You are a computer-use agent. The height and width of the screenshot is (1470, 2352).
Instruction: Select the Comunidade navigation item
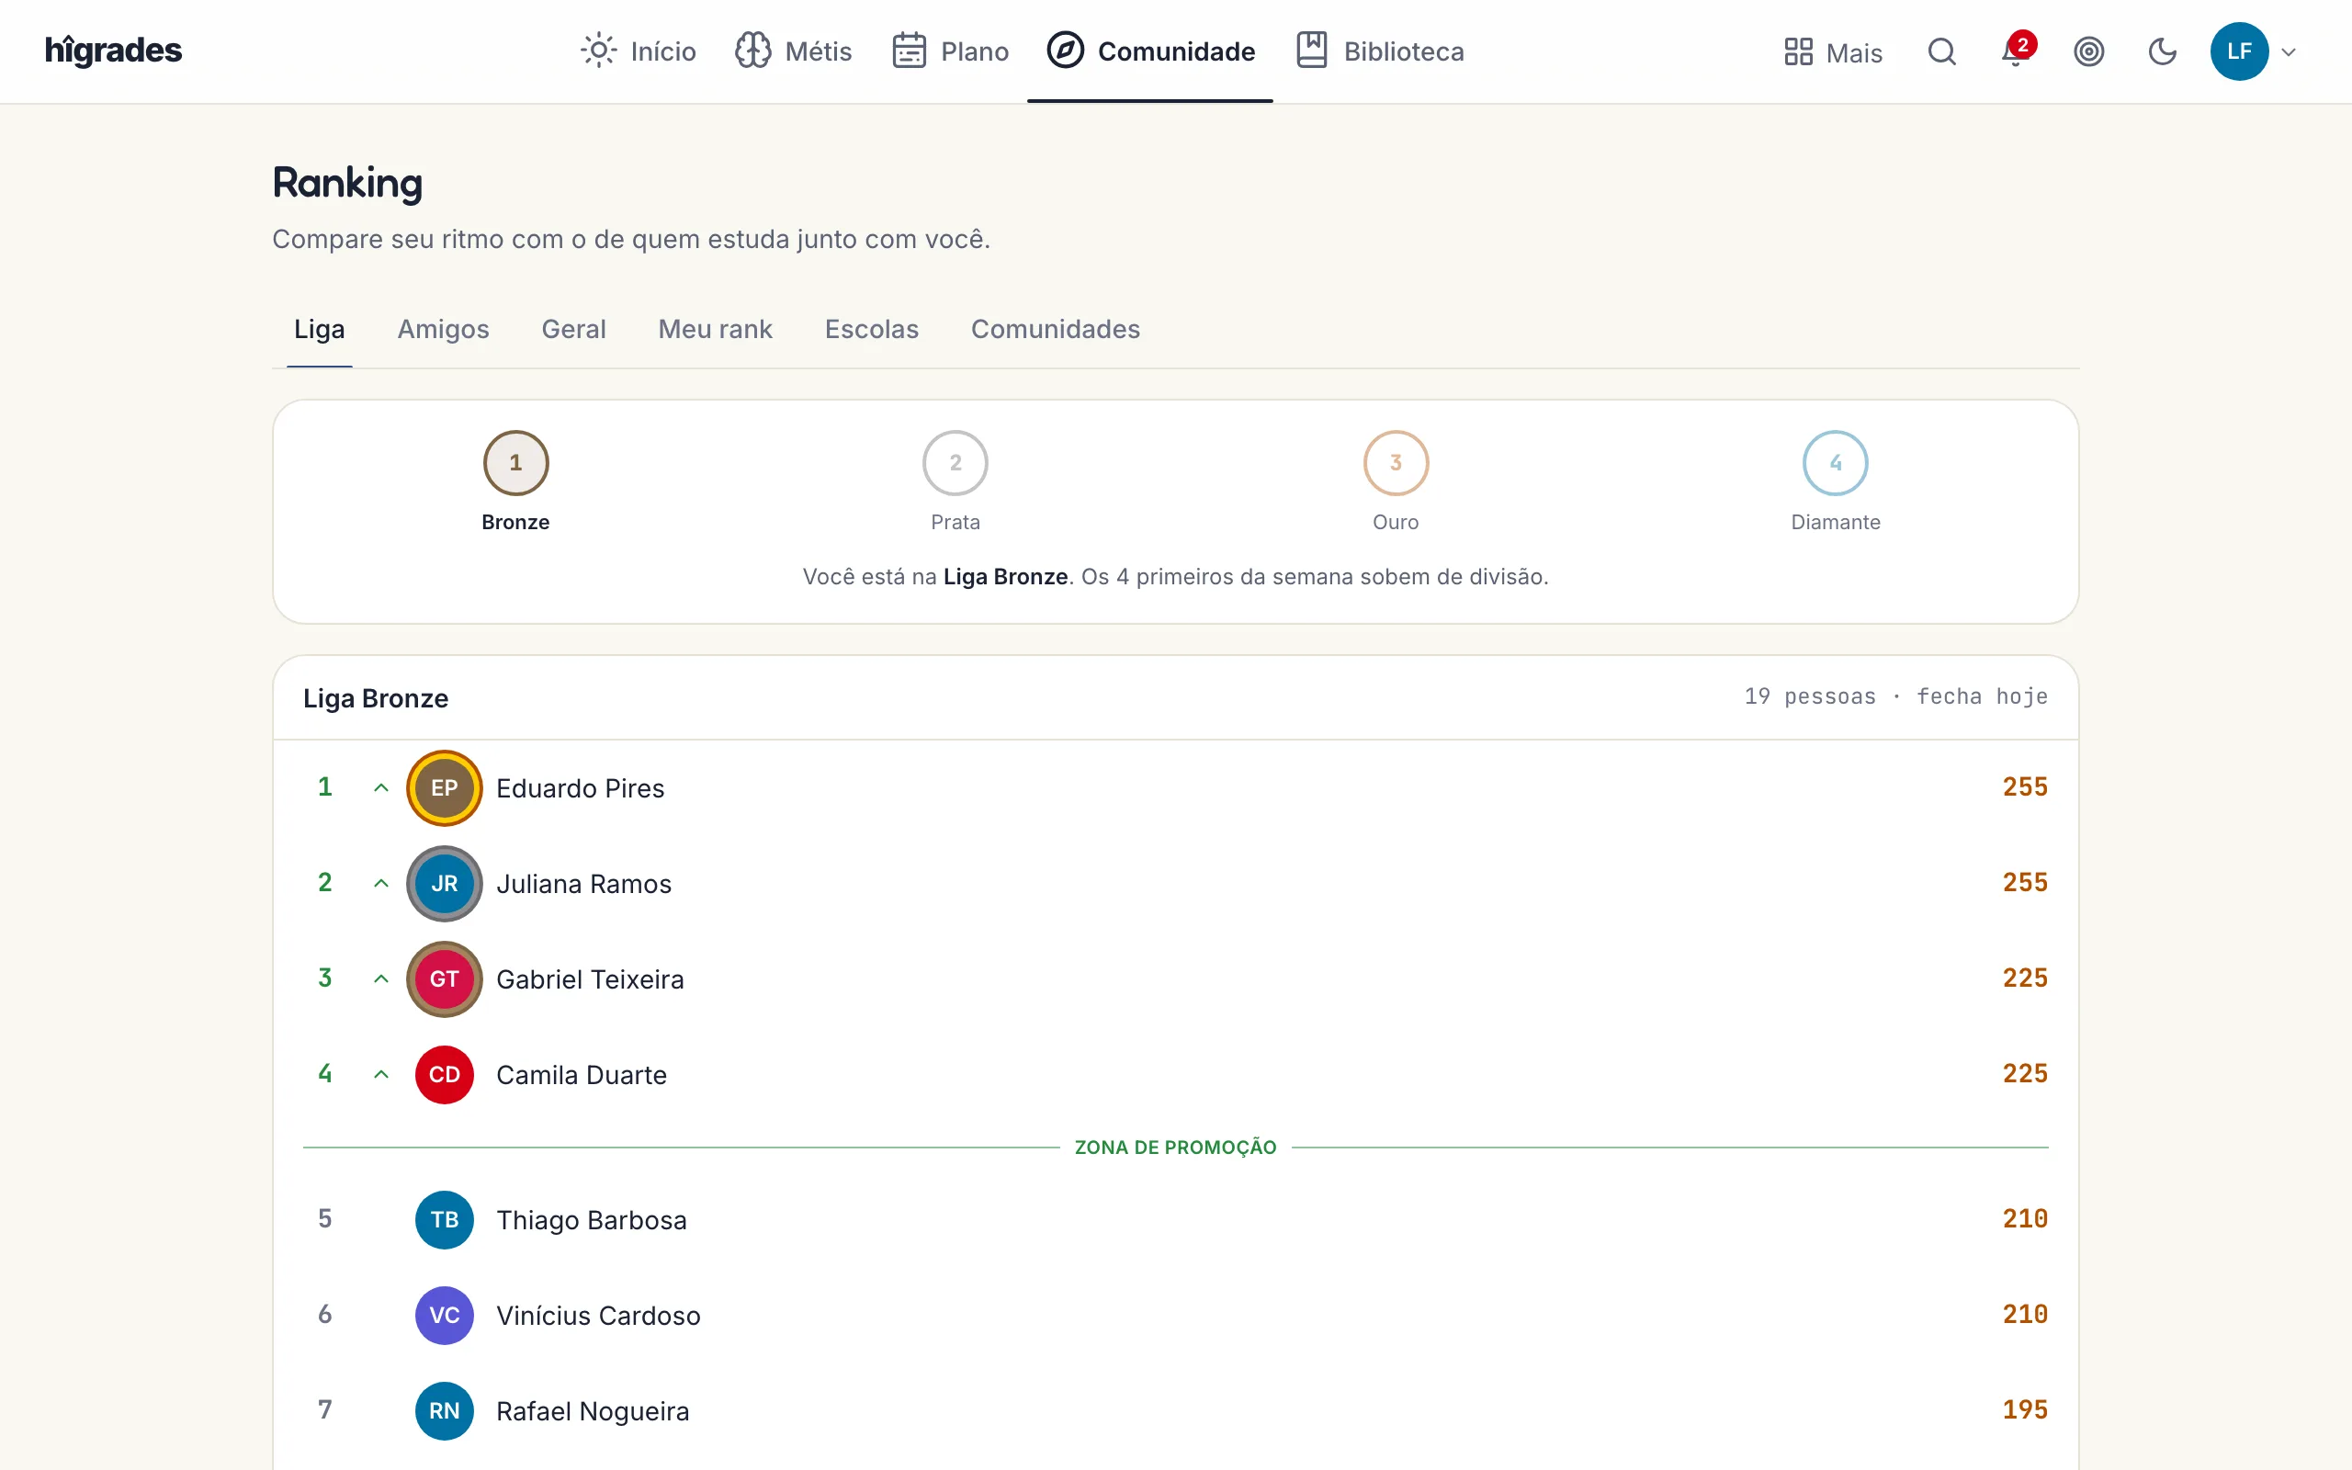[x=1150, y=51]
